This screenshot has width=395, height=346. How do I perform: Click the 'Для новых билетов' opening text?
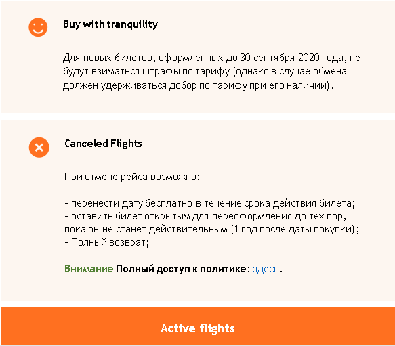point(108,58)
